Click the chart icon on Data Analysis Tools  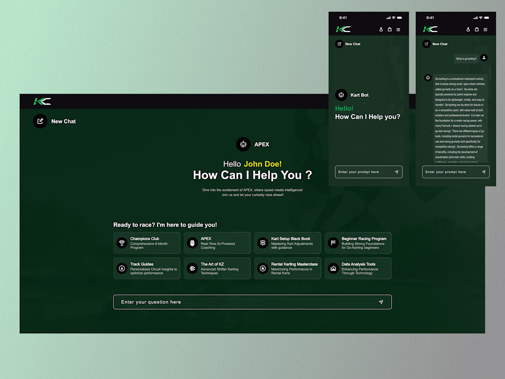333,268
